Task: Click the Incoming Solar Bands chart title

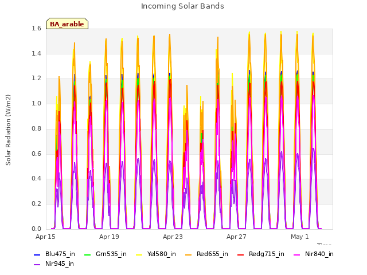Action: coord(182,6)
